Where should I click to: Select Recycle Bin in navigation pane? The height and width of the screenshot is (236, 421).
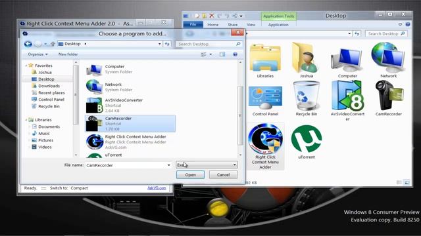pyautogui.click(x=49, y=106)
